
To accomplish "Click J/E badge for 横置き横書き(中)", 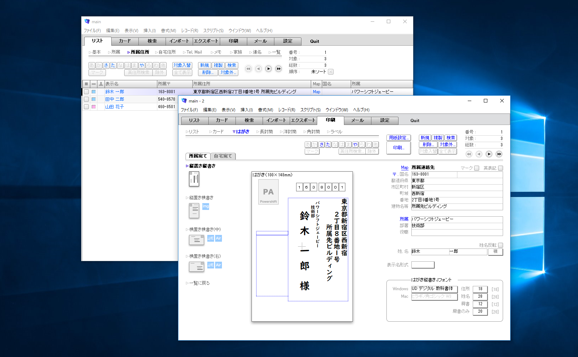I will [x=211, y=238].
